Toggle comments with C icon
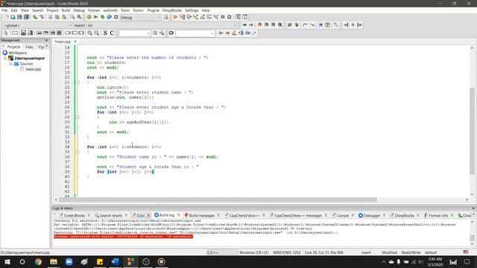Screen dimensions: 477x268 tap(112, 33)
